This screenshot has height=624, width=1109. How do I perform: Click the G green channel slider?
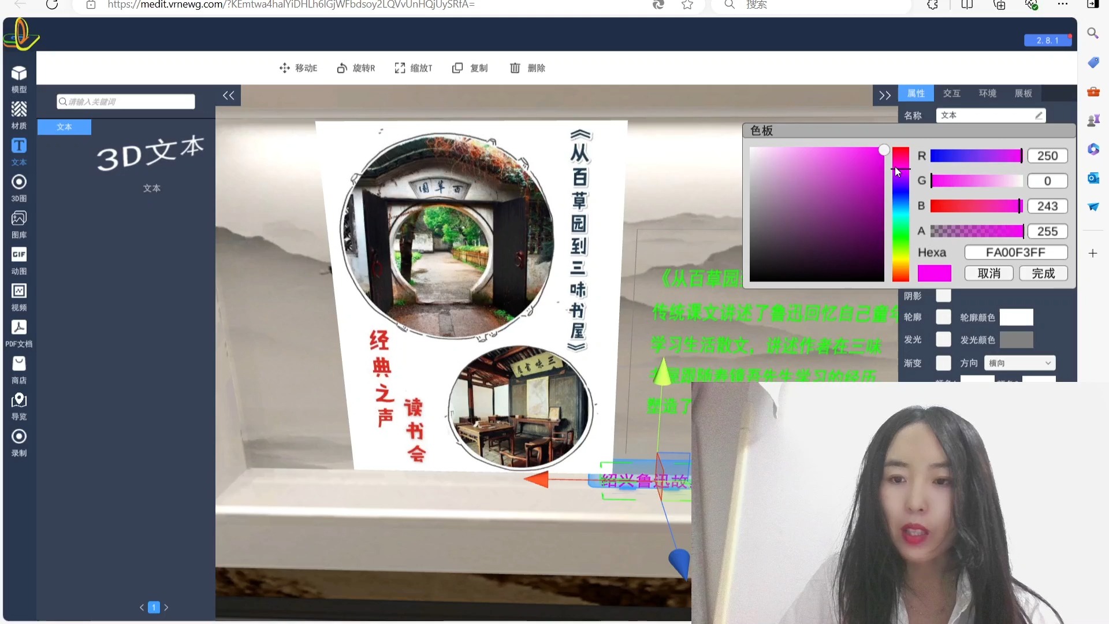[976, 181]
